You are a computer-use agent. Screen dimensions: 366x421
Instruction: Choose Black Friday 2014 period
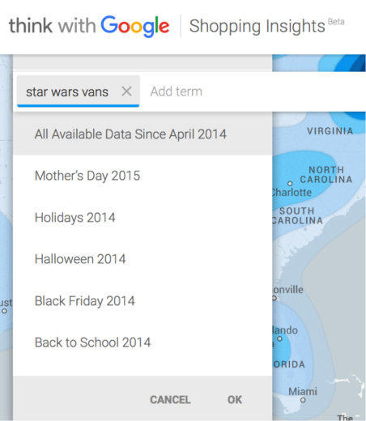click(x=143, y=301)
